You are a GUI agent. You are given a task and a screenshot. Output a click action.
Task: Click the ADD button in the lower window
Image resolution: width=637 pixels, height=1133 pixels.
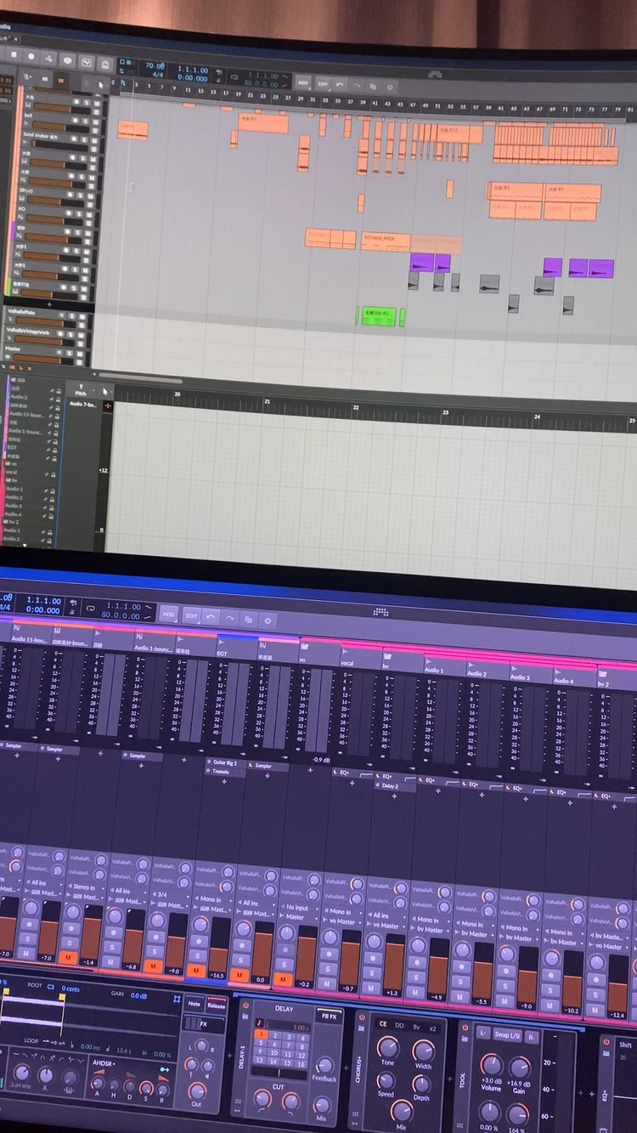tap(168, 614)
